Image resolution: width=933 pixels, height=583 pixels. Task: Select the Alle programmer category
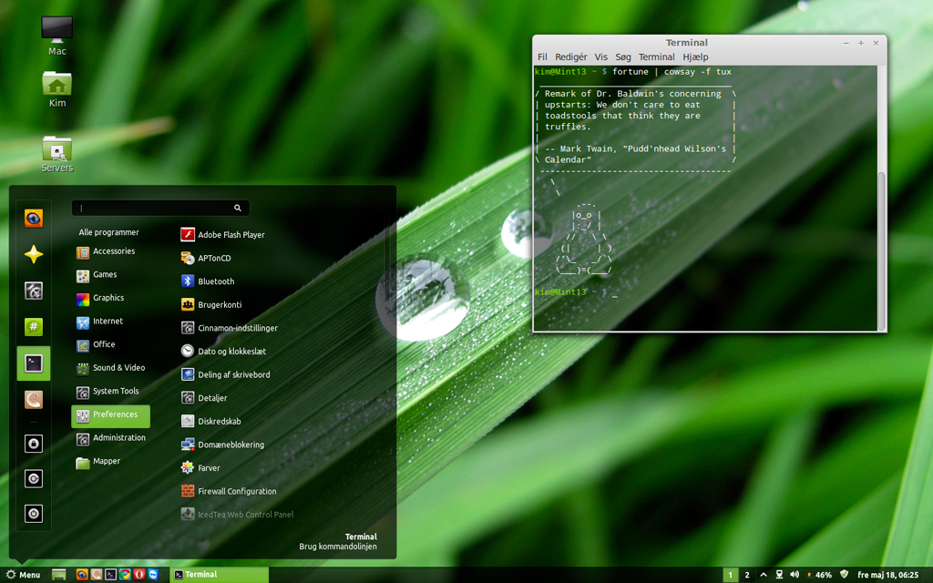[x=109, y=232]
